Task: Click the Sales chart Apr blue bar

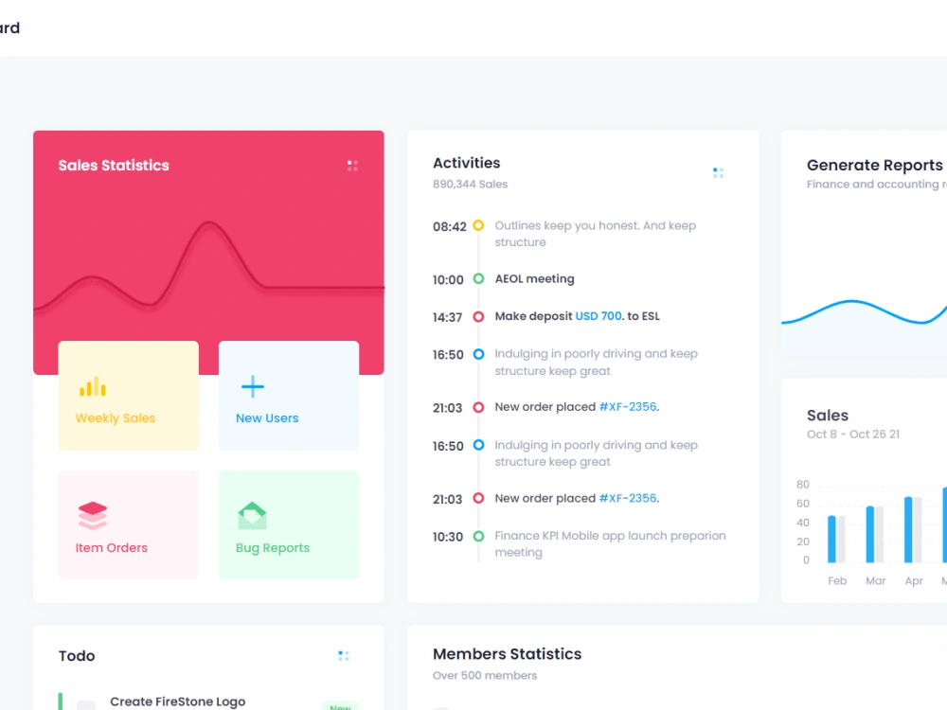Action: [x=908, y=530]
